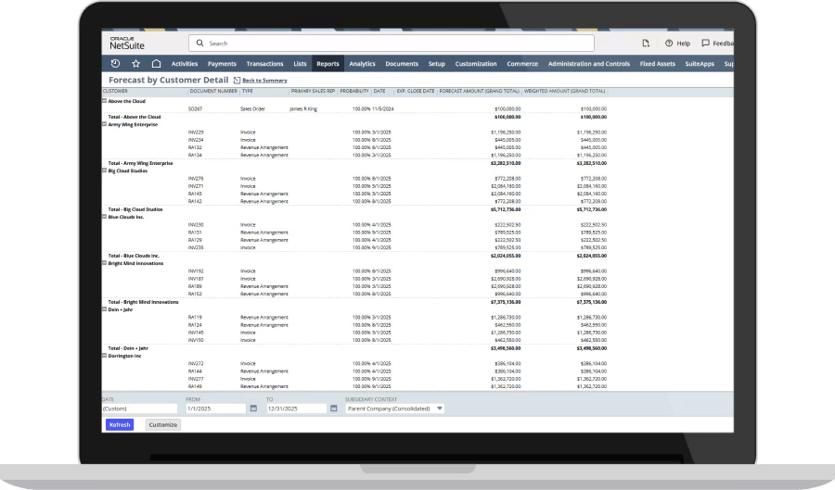This screenshot has width=835, height=490.
Task: Open the Lists menu
Action: [300, 64]
